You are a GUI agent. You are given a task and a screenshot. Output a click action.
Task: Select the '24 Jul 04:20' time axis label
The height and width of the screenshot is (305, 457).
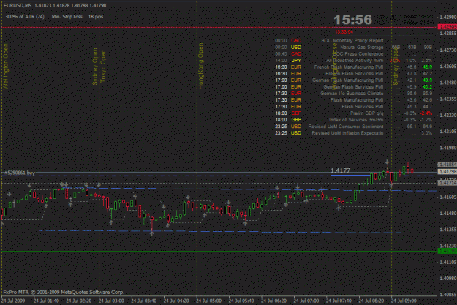(x=176, y=301)
